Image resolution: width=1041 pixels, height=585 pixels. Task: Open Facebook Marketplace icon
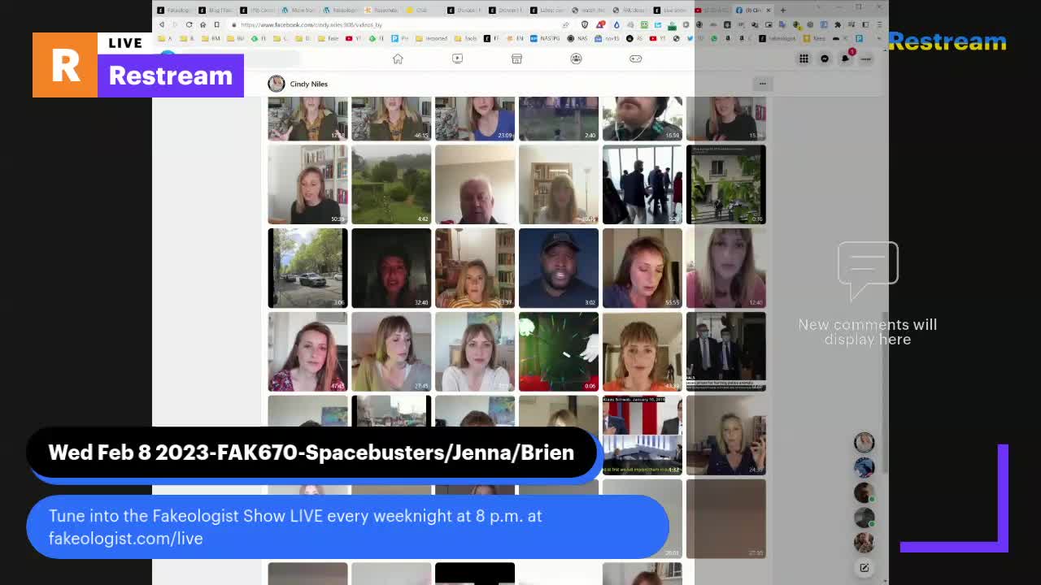[x=516, y=58]
